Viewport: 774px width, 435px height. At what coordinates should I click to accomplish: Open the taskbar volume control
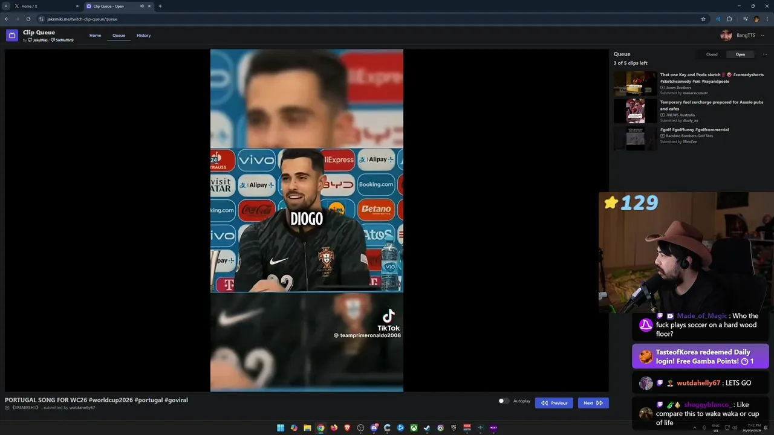click(x=735, y=428)
